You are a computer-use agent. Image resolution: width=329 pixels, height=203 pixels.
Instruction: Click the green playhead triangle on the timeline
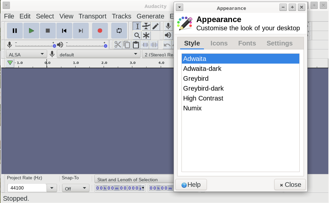pos(10,63)
